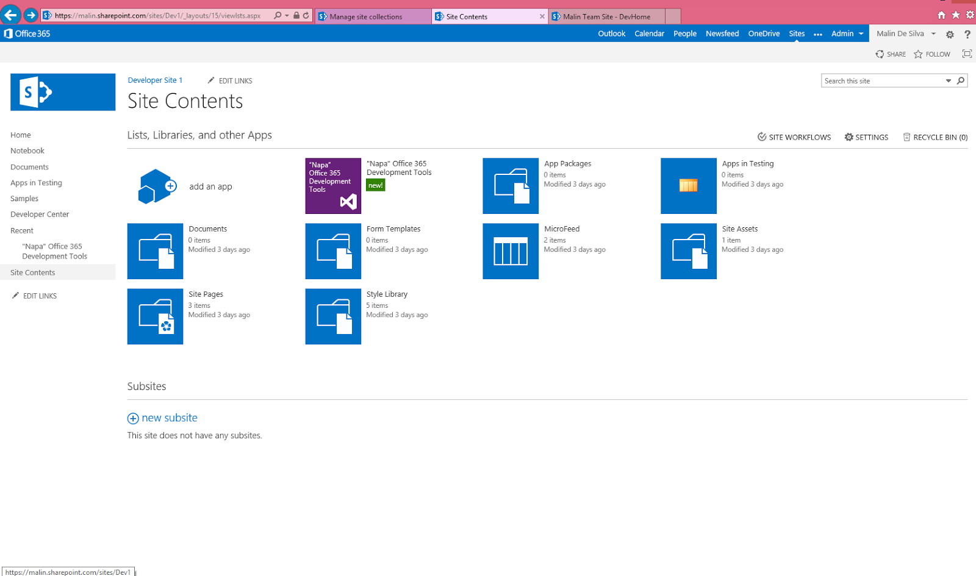Open the Office 365 settings gear

tap(950, 34)
